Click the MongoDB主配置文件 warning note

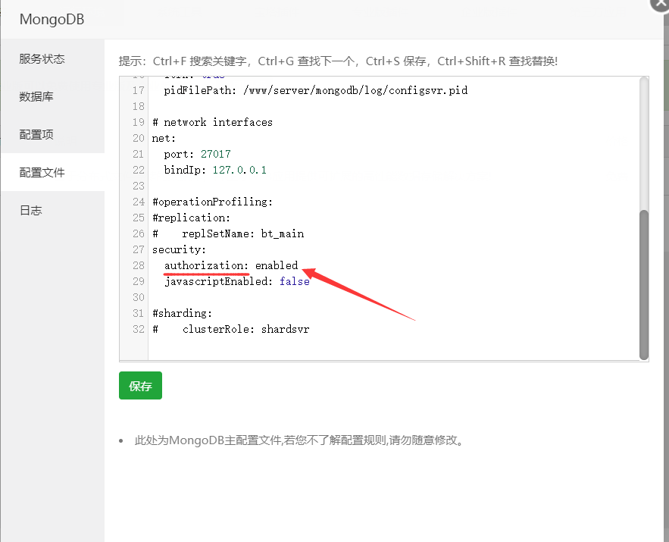(299, 440)
